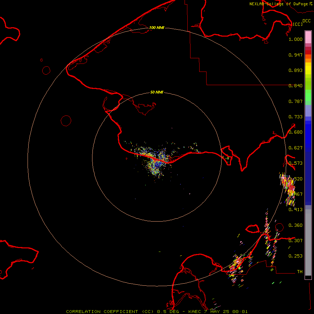This screenshot has width=314, height=314.
Task: Select the 1.000 value on the CC scale
Action: pyautogui.click(x=296, y=39)
